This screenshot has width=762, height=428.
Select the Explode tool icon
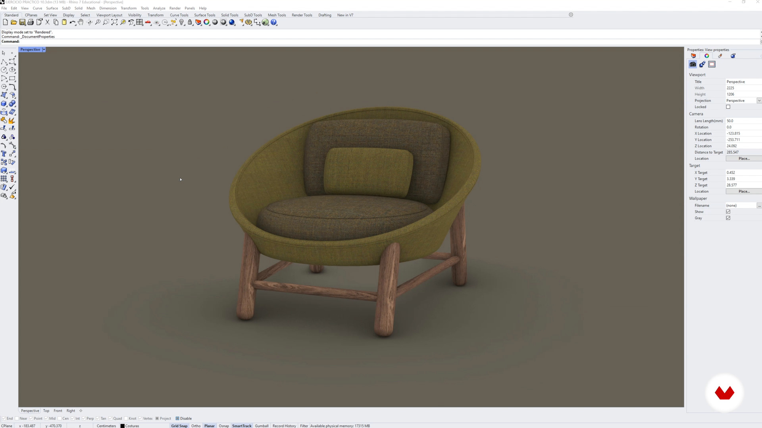(12, 120)
